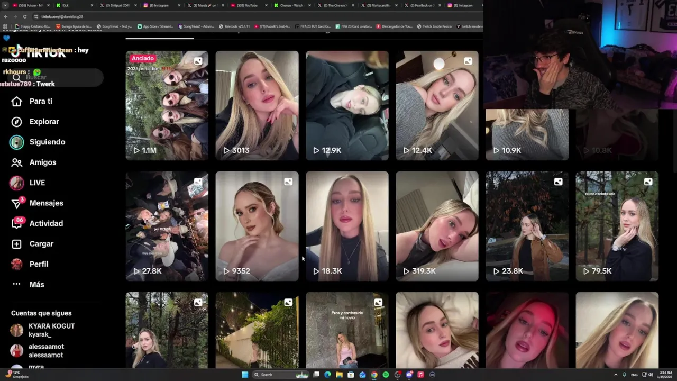The image size is (677, 381).
Task: Open the video with 18.3K views
Action: [x=347, y=226]
